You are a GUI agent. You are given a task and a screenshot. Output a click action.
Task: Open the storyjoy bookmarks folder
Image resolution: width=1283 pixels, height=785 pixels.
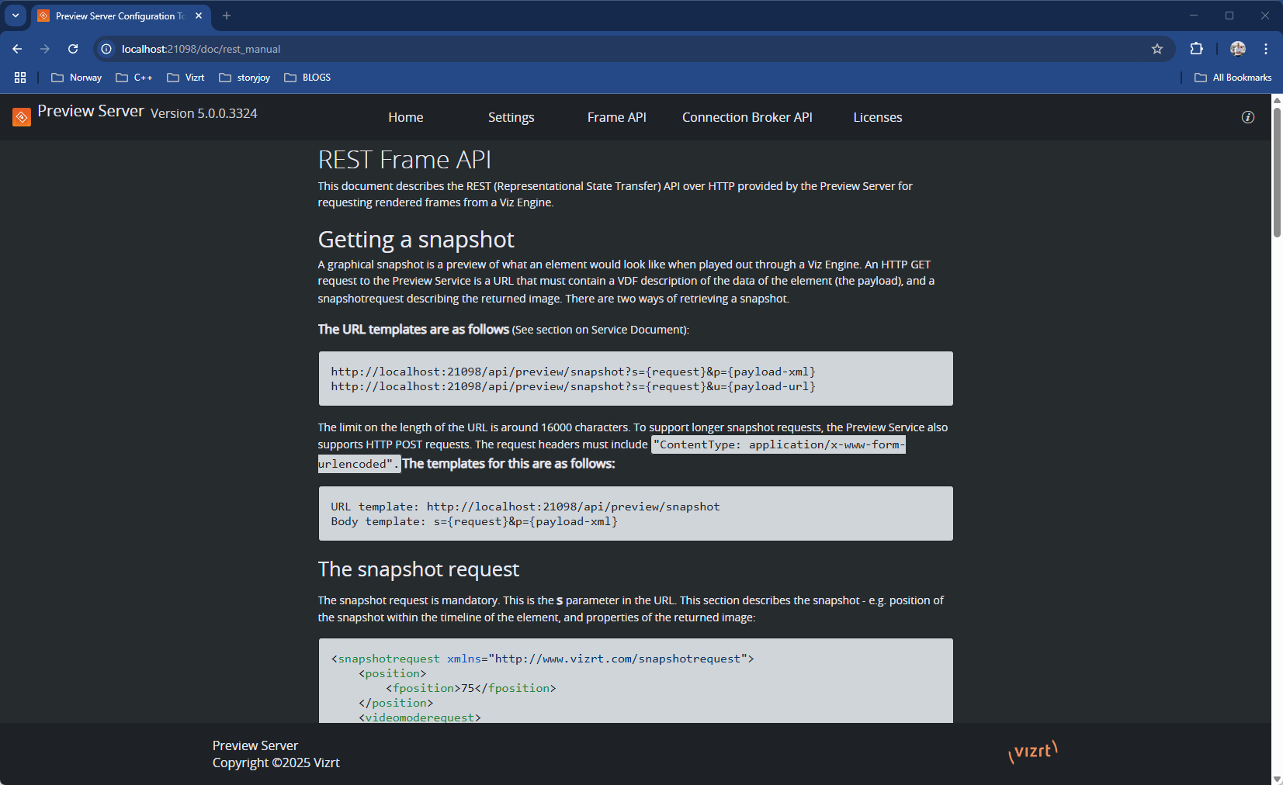tap(245, 78)
